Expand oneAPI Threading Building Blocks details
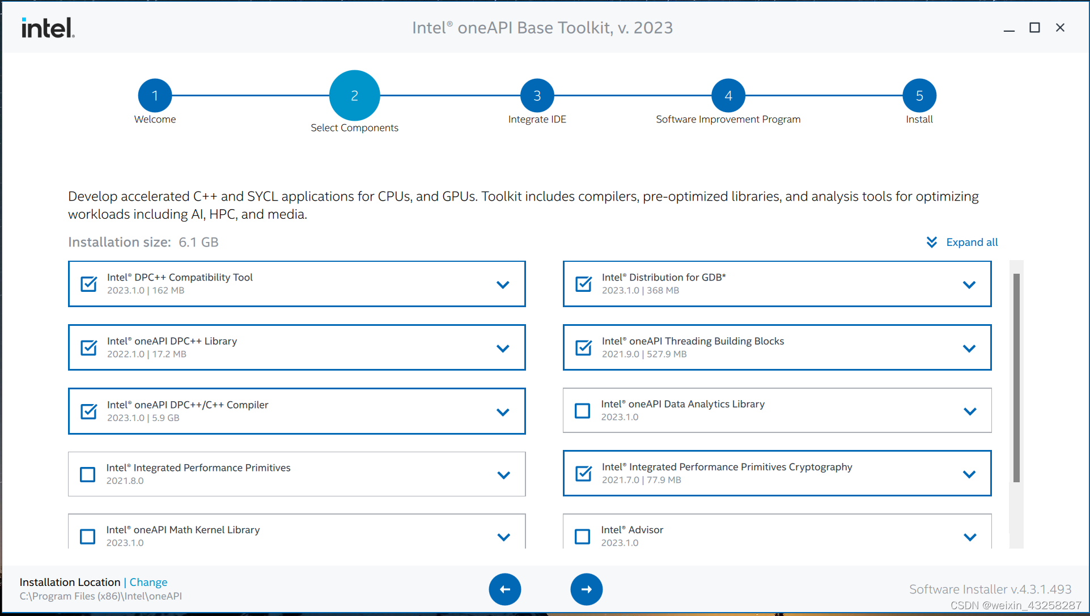 pos(969,349)
